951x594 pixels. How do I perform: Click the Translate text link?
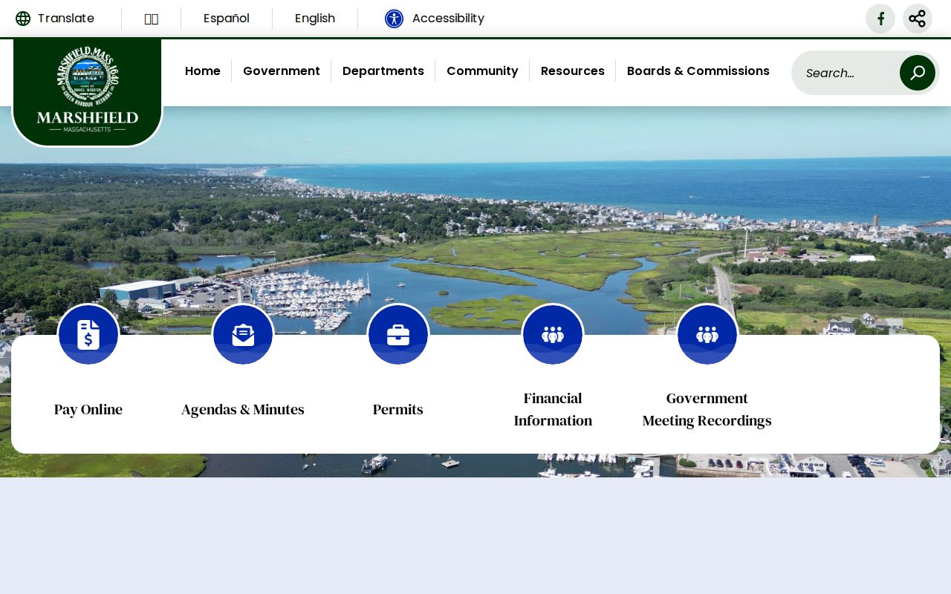(66, 19)
